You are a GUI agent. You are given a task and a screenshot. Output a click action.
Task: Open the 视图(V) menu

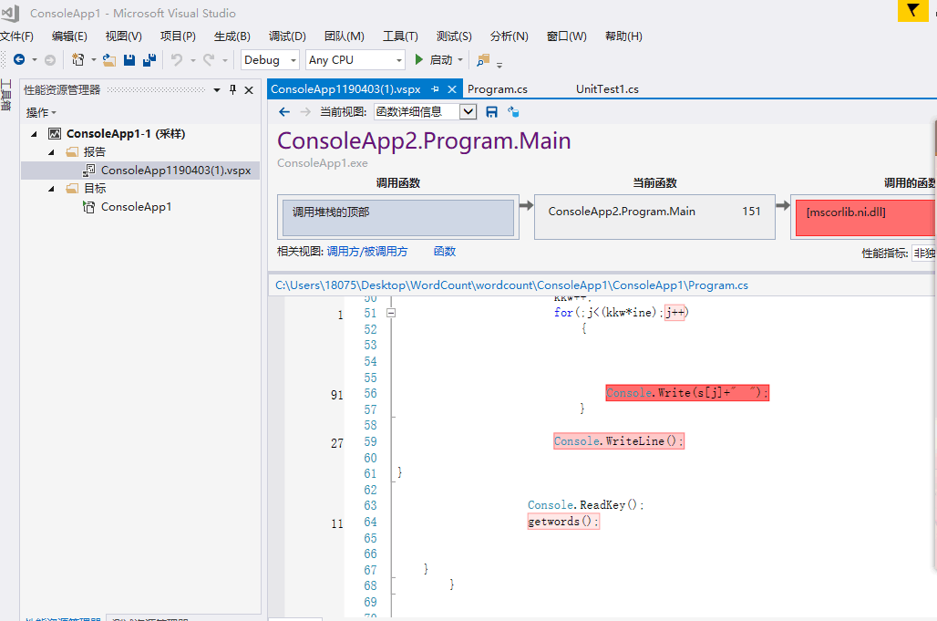pyautogui.click(x=124, y=36)
